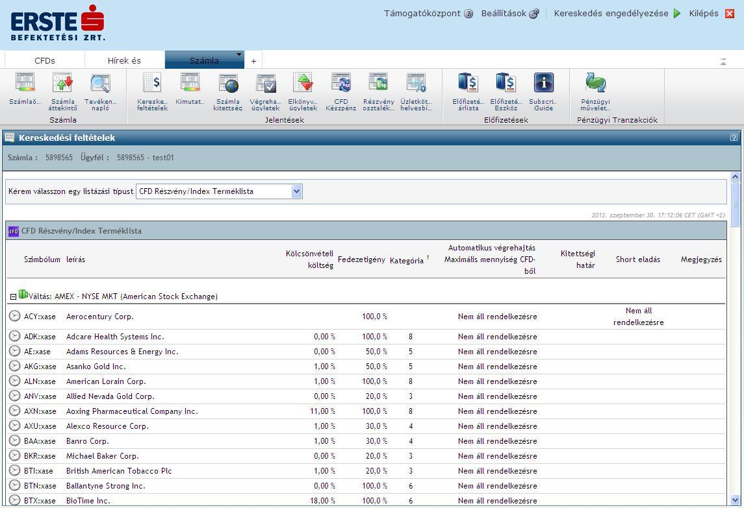Switch to the Hírek és tab

(124, 60)
